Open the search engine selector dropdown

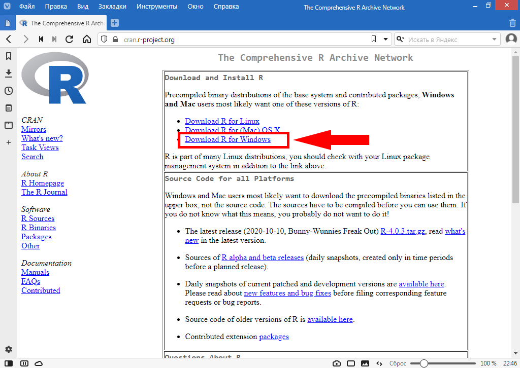pos(401,39)
